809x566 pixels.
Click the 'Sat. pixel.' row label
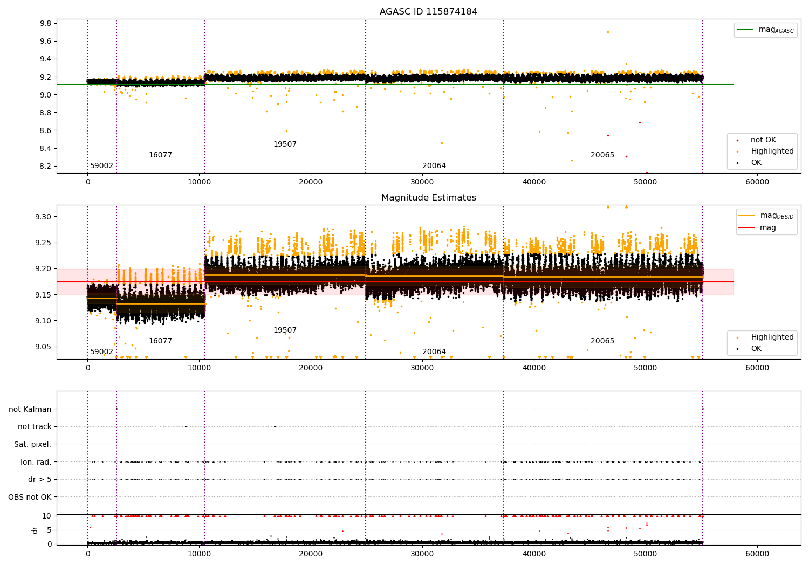tap(33, 445)
